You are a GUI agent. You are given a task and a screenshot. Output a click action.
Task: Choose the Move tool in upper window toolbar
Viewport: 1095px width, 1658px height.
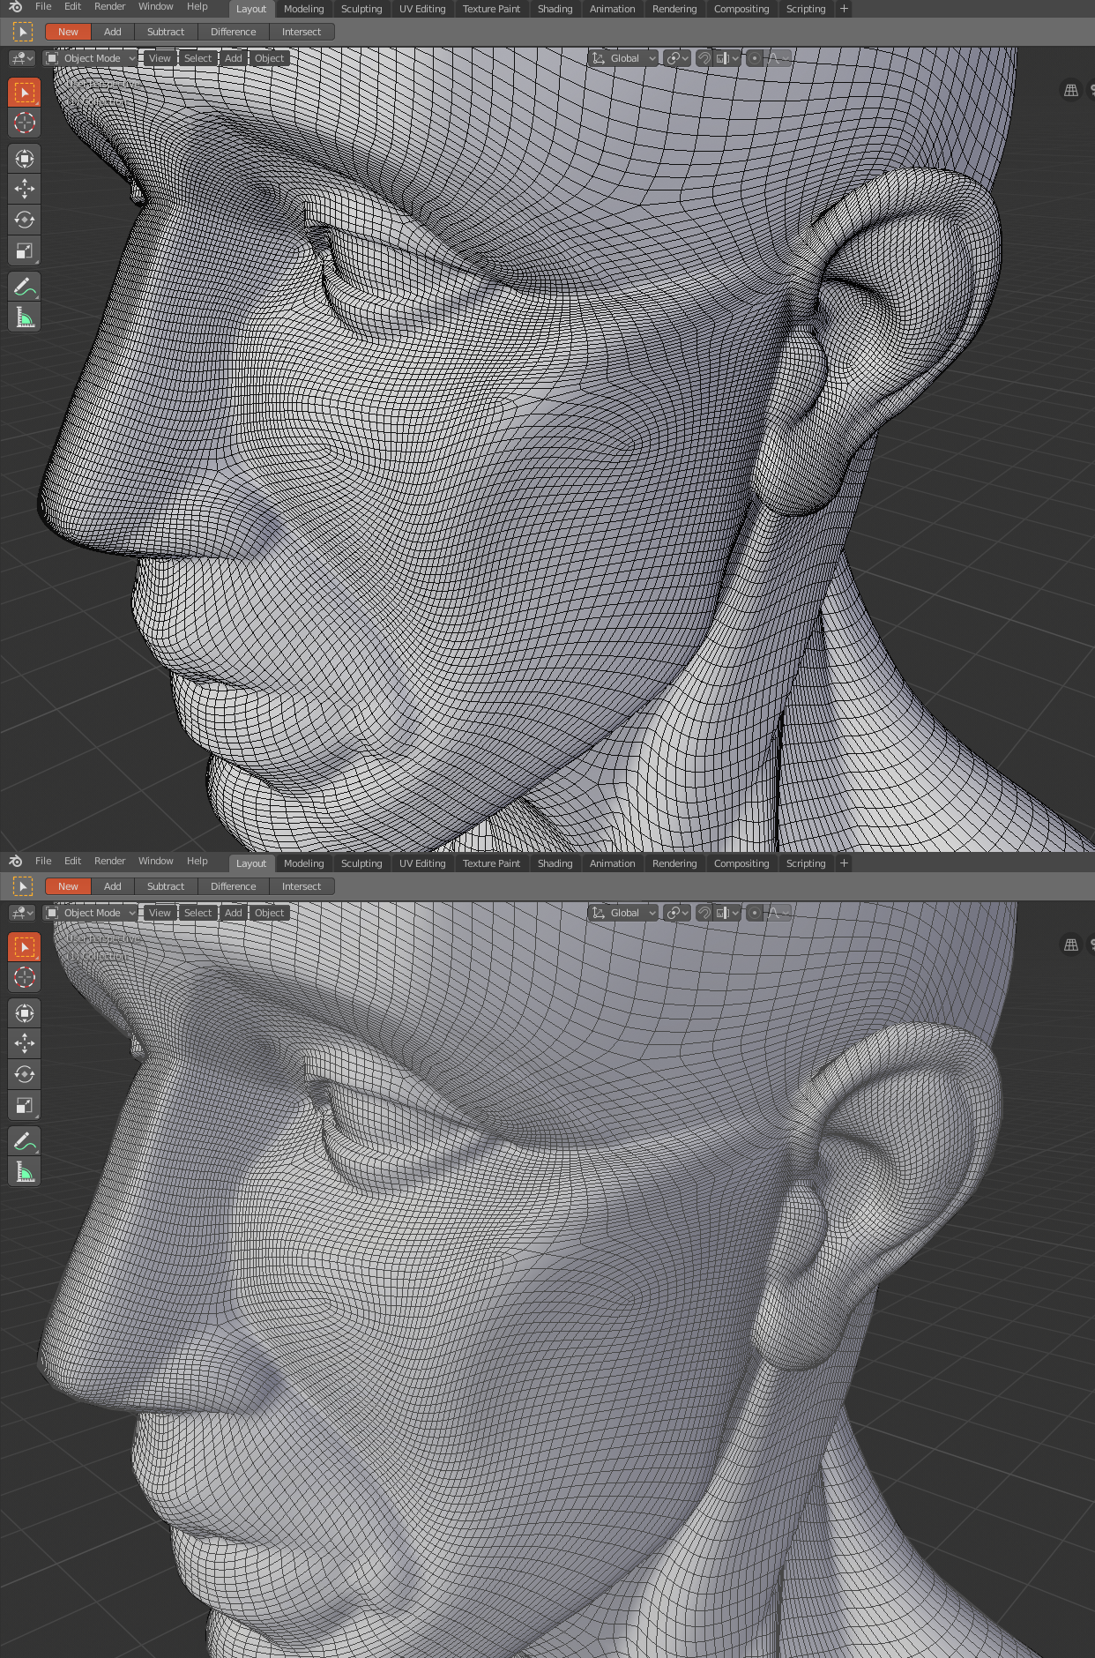tap(25, 189)
